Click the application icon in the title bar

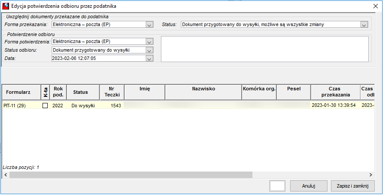pyautogui.click(x=6, y=6)
